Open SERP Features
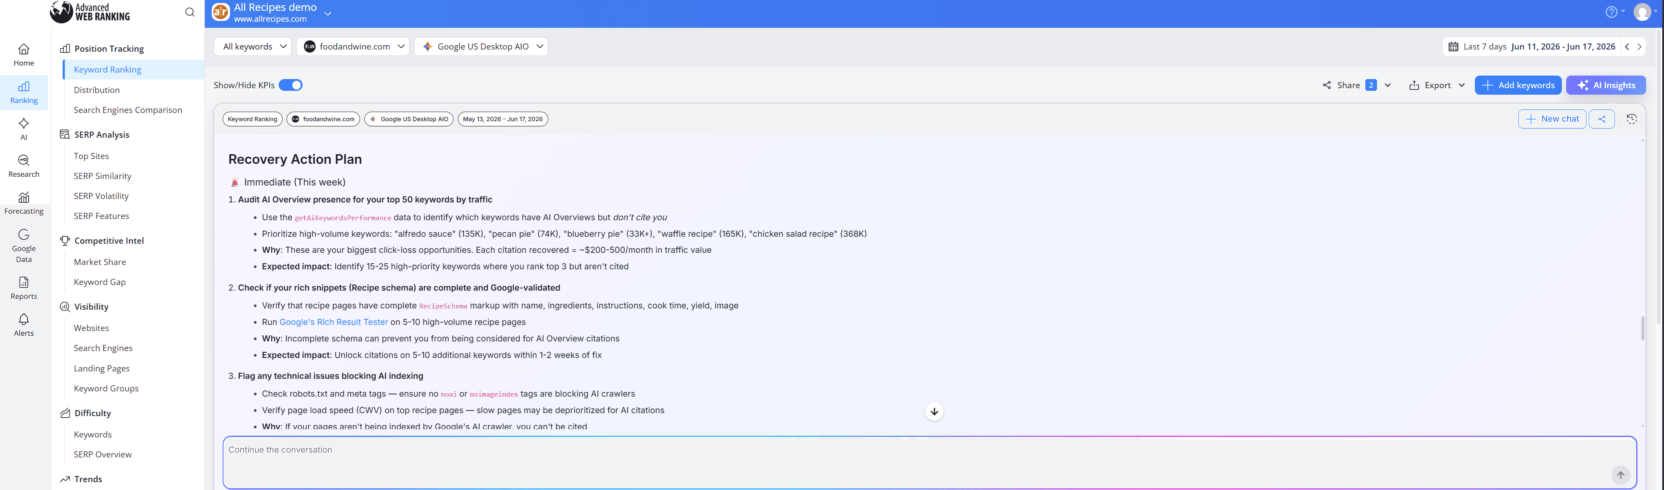Image resolution: width=1664 pixels, height=490 pixels. tap(101, 215)
